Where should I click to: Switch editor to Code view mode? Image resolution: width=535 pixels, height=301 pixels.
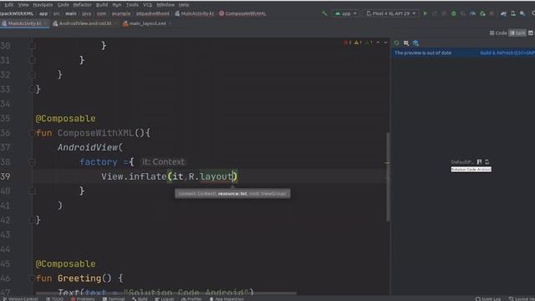point(498,33)
